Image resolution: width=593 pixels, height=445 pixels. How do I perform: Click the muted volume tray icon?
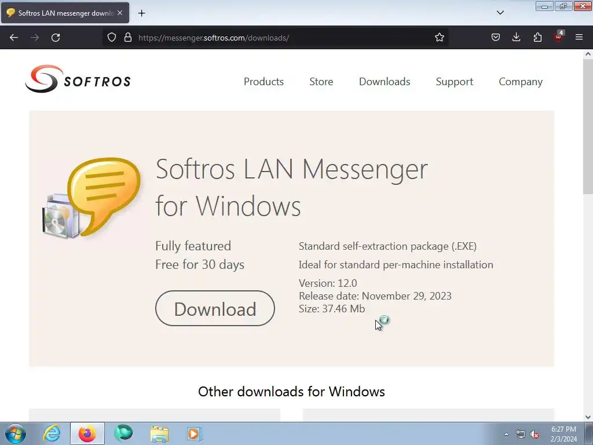coord(535,435)
